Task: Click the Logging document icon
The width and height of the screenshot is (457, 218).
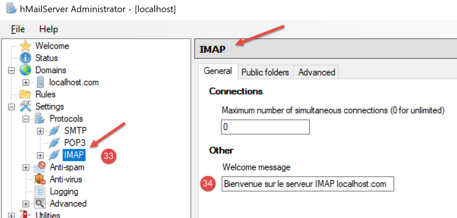Action: (x=40, y=192)
